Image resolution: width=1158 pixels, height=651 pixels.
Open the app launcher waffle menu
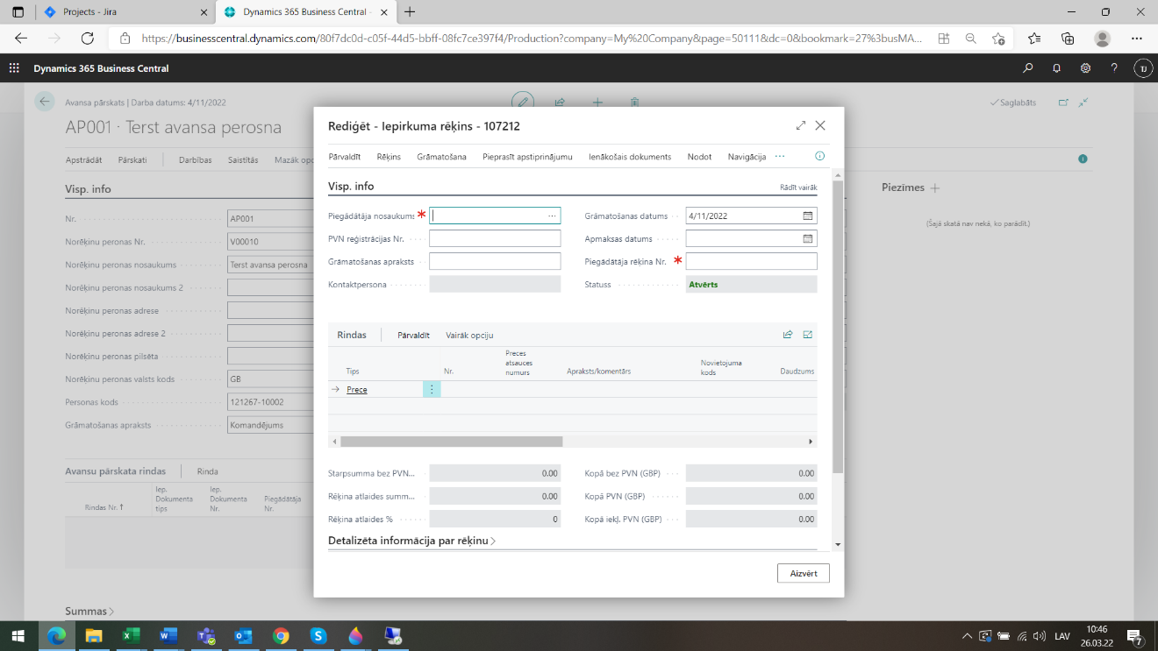[x=14, y=68]
